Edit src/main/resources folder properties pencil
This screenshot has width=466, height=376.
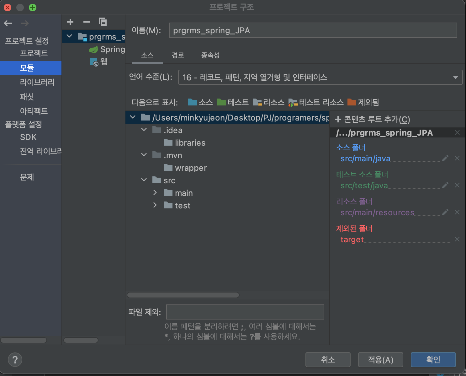[x=445, y=212]
